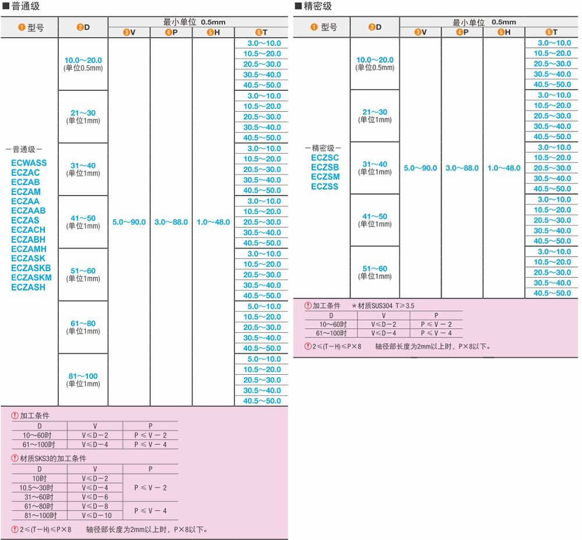Click the orange number 5 icon beside H in 普通级 table
The height and width of the screenshot is (540, 582).
click(210, 33)
